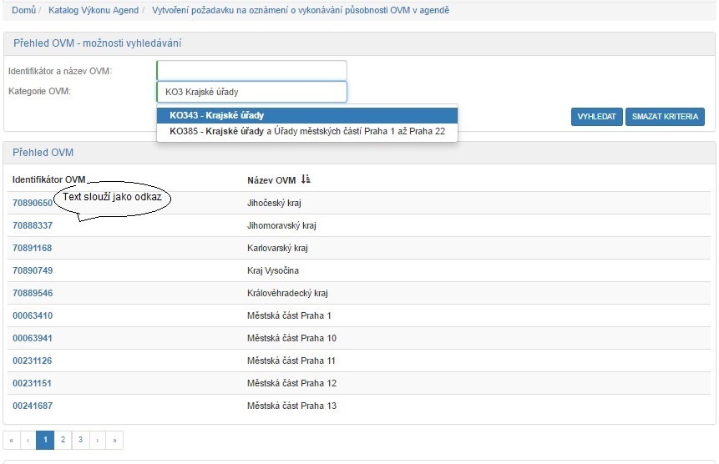This screenshot has width=719, height=464.
Task: Open Katalog Výkonu Agend breadcrumb
Action: tap(94, 10)
